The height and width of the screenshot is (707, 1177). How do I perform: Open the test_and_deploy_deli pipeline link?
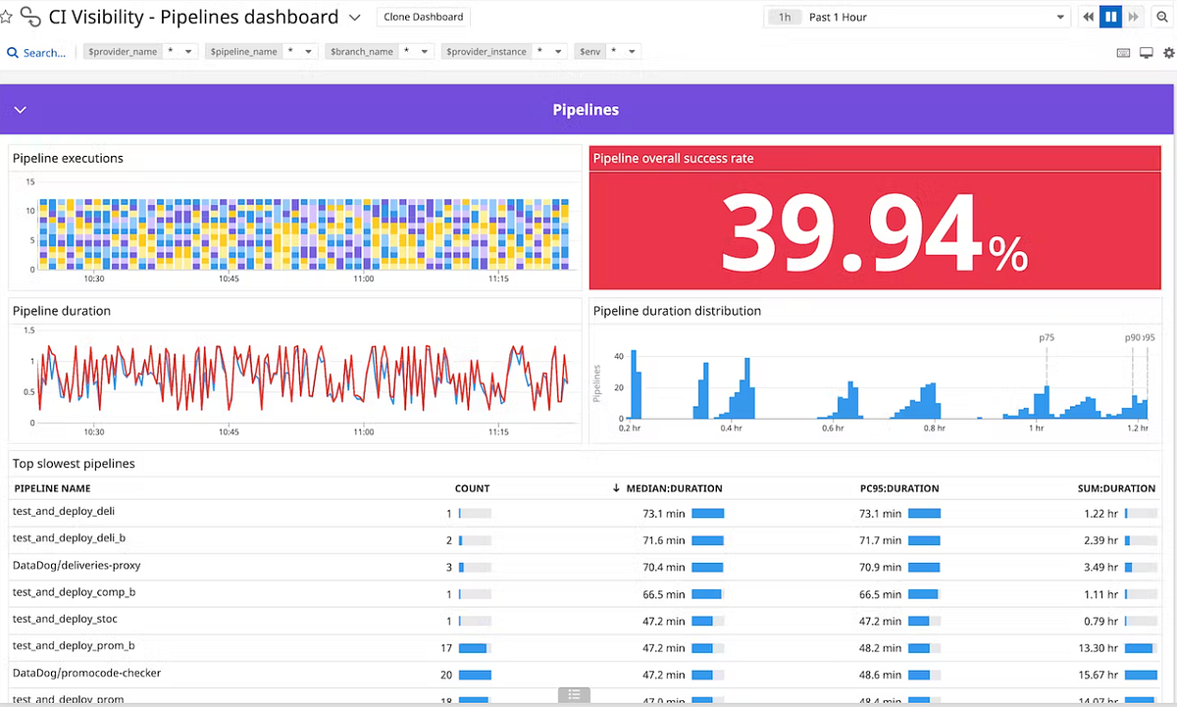click(x=65, y=512)
